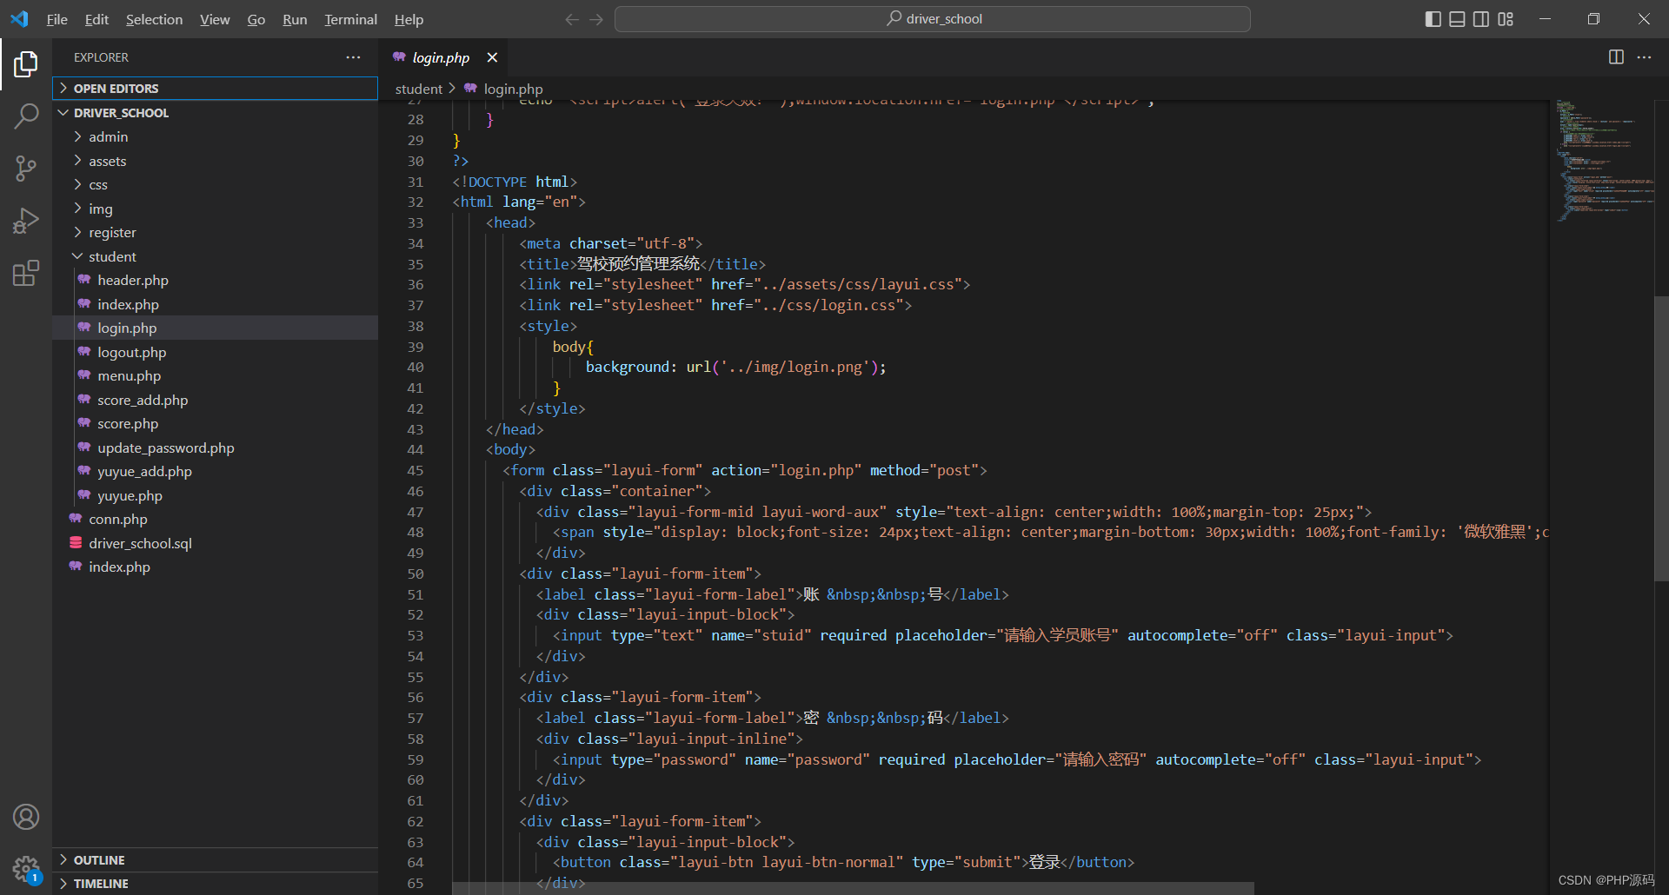
Task: Close the login.php editor tab
Action: point(492,57)
